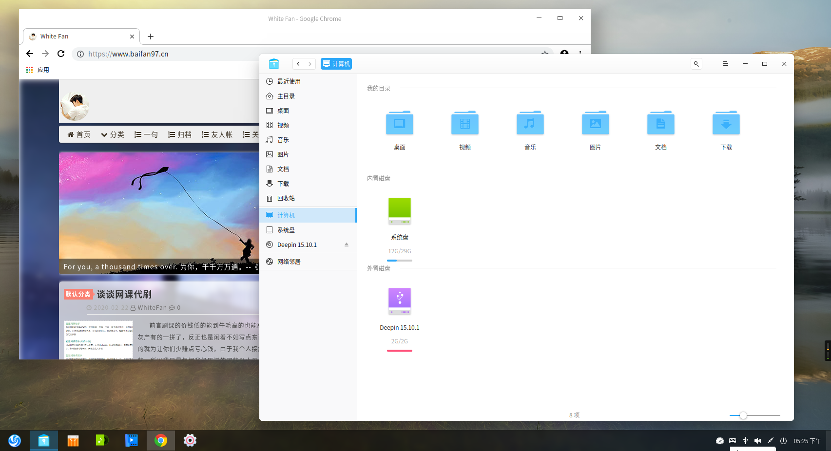Close the White Fan Chrome tab

point(132,37)
